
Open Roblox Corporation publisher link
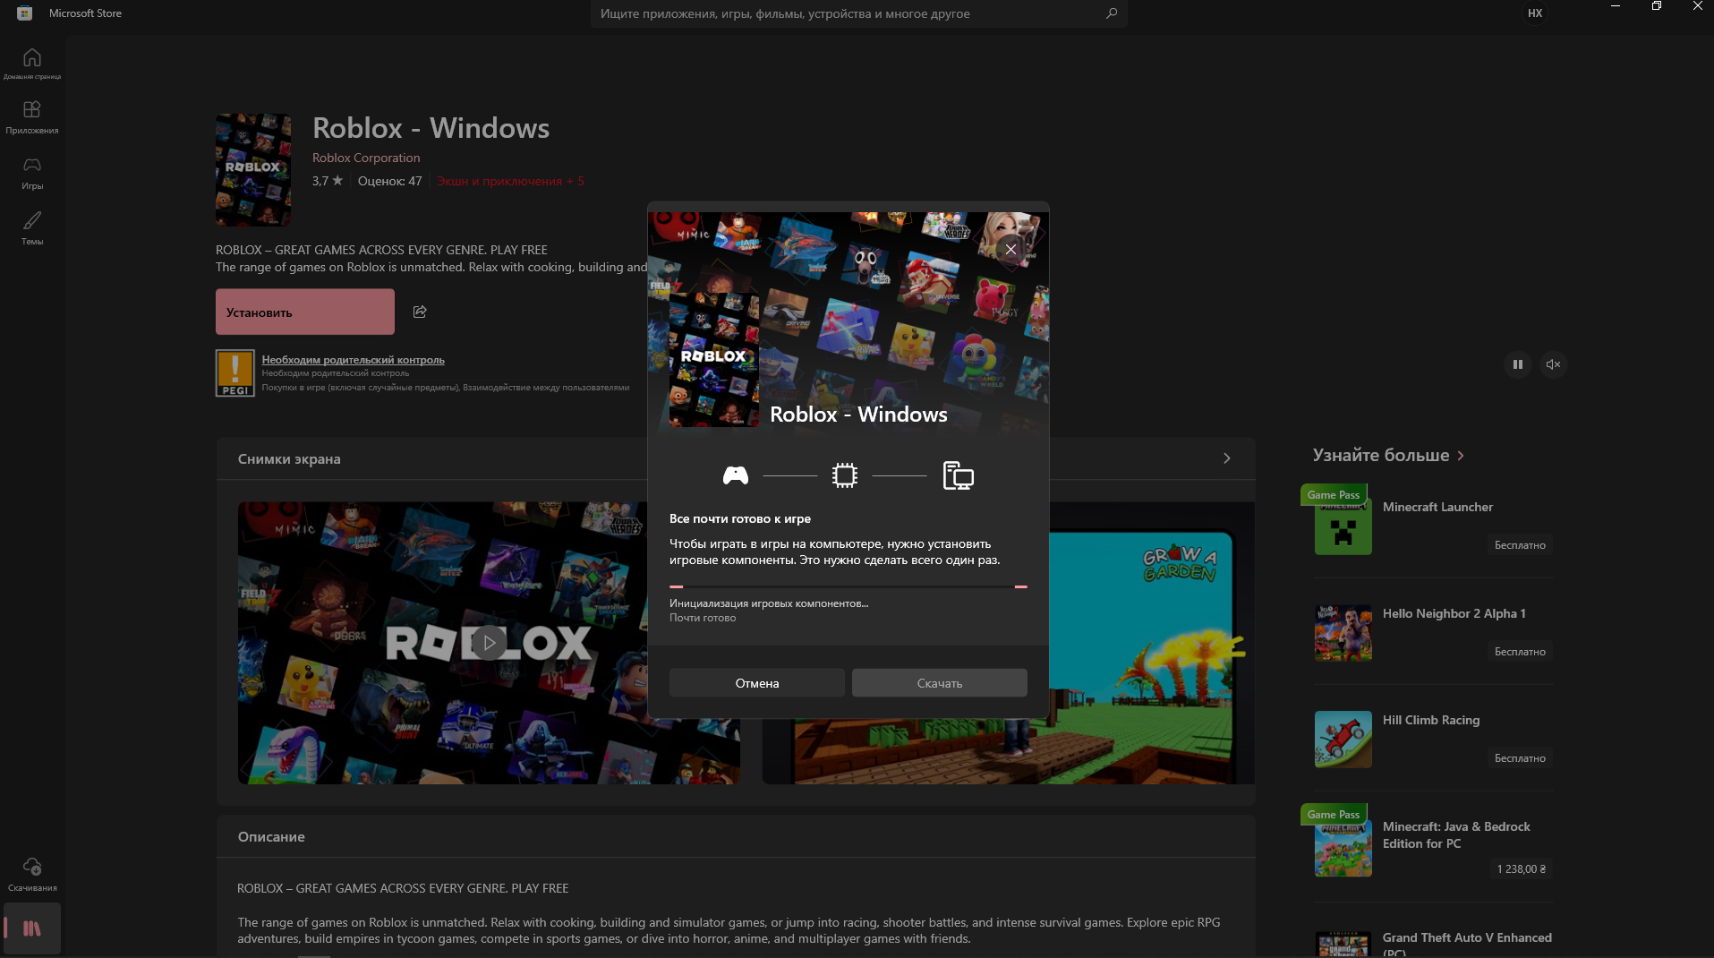click(x=366, y=158)
